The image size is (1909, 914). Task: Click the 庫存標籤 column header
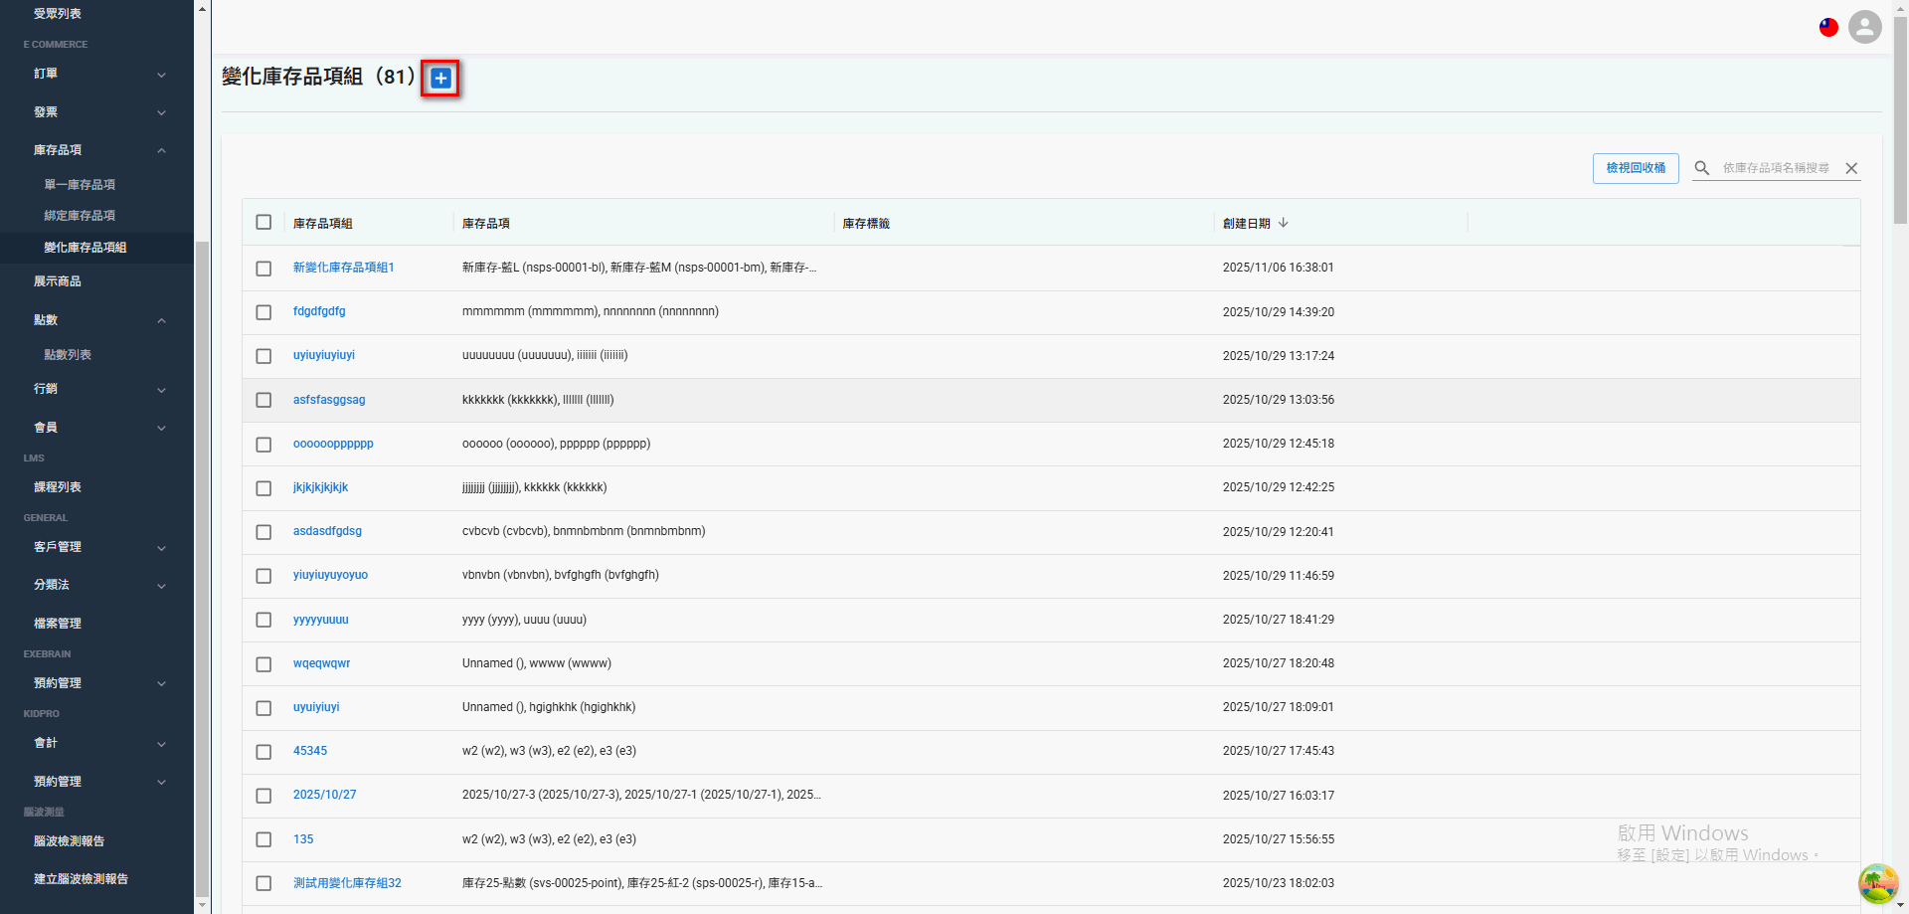pyautogui.click(x=866, y=223)
